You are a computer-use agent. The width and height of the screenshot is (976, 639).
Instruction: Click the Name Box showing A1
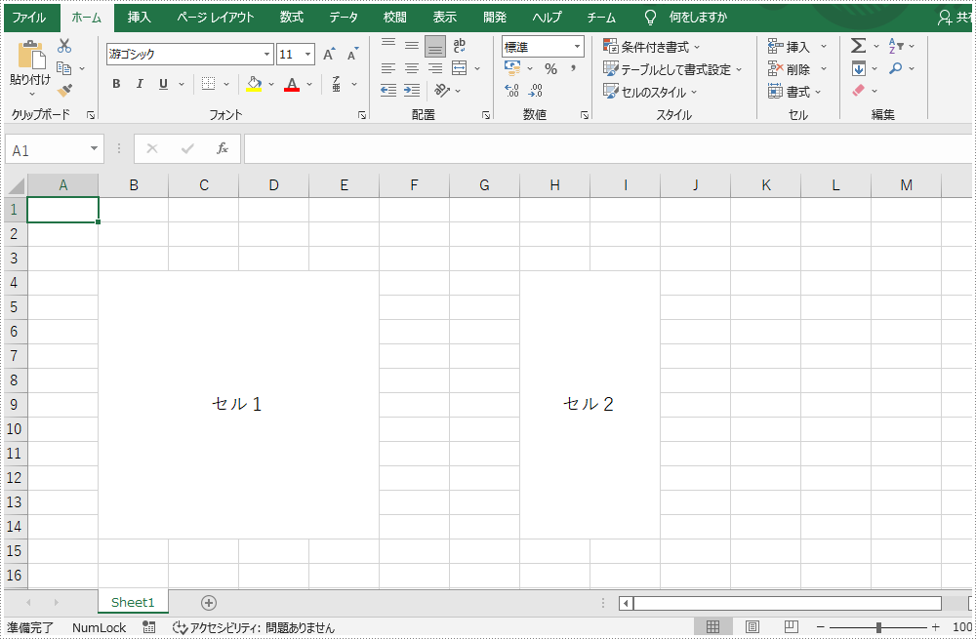click(47, 148)
